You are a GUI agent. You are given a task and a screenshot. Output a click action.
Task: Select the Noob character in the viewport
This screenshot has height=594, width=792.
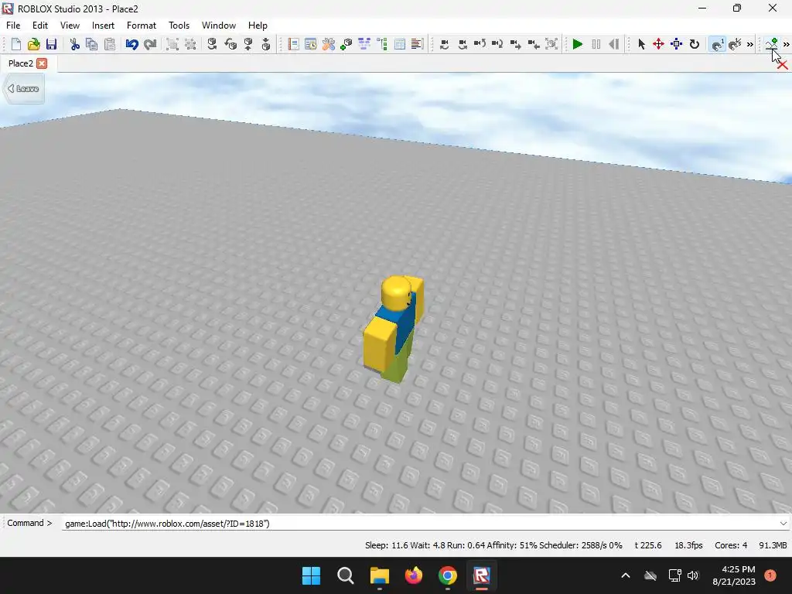[x=394, y=328]
